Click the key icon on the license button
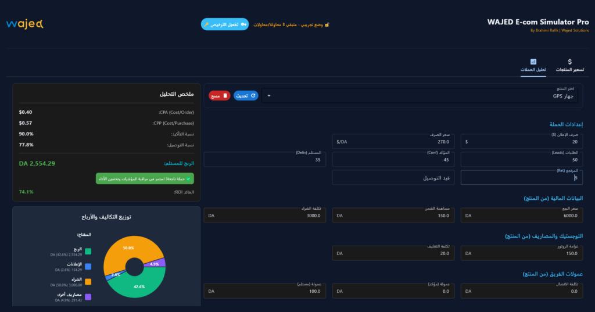Image resolution: width=595 pixels, height=312 pixels. (243, 24)
